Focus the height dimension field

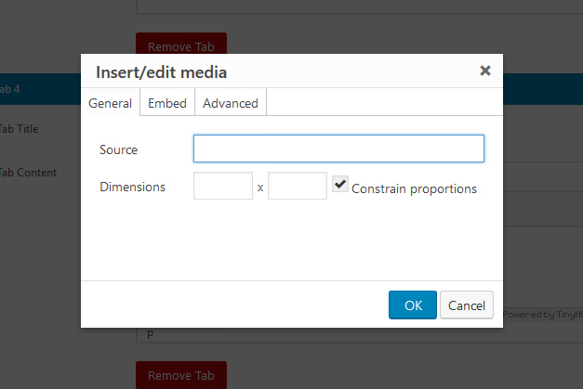pos(298,187)
